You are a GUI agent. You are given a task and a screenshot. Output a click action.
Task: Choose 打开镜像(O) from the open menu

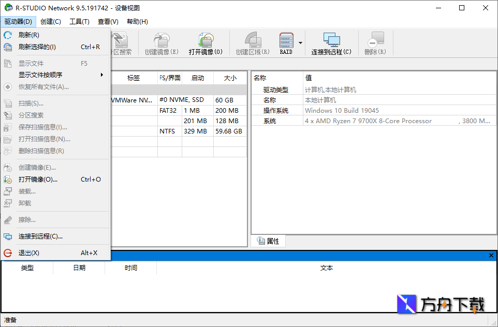point(37,179)
